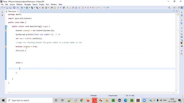Click the warning marker beside Scanner line
Screen dimensions: 184x103
[x=6, y=30]
